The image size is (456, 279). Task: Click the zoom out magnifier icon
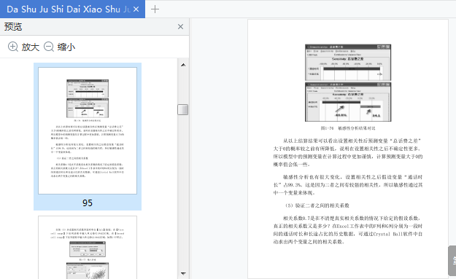coord(49,47)
